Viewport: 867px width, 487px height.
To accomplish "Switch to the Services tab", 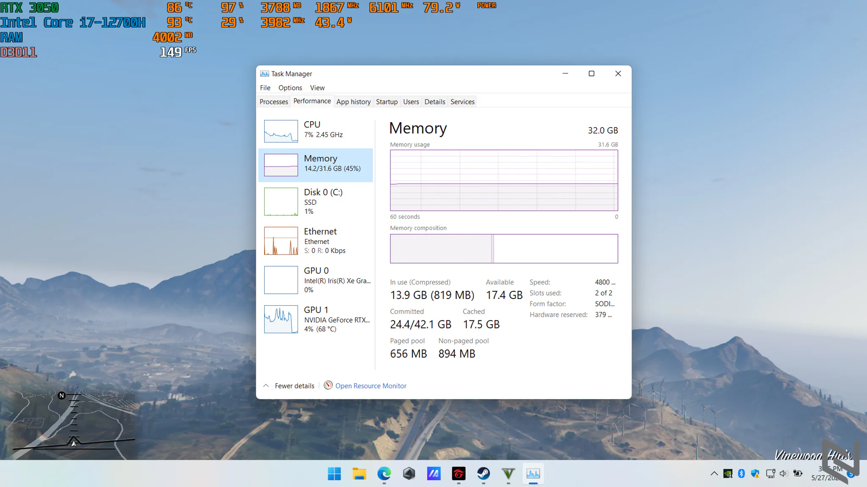I will [x=462, y=101].
